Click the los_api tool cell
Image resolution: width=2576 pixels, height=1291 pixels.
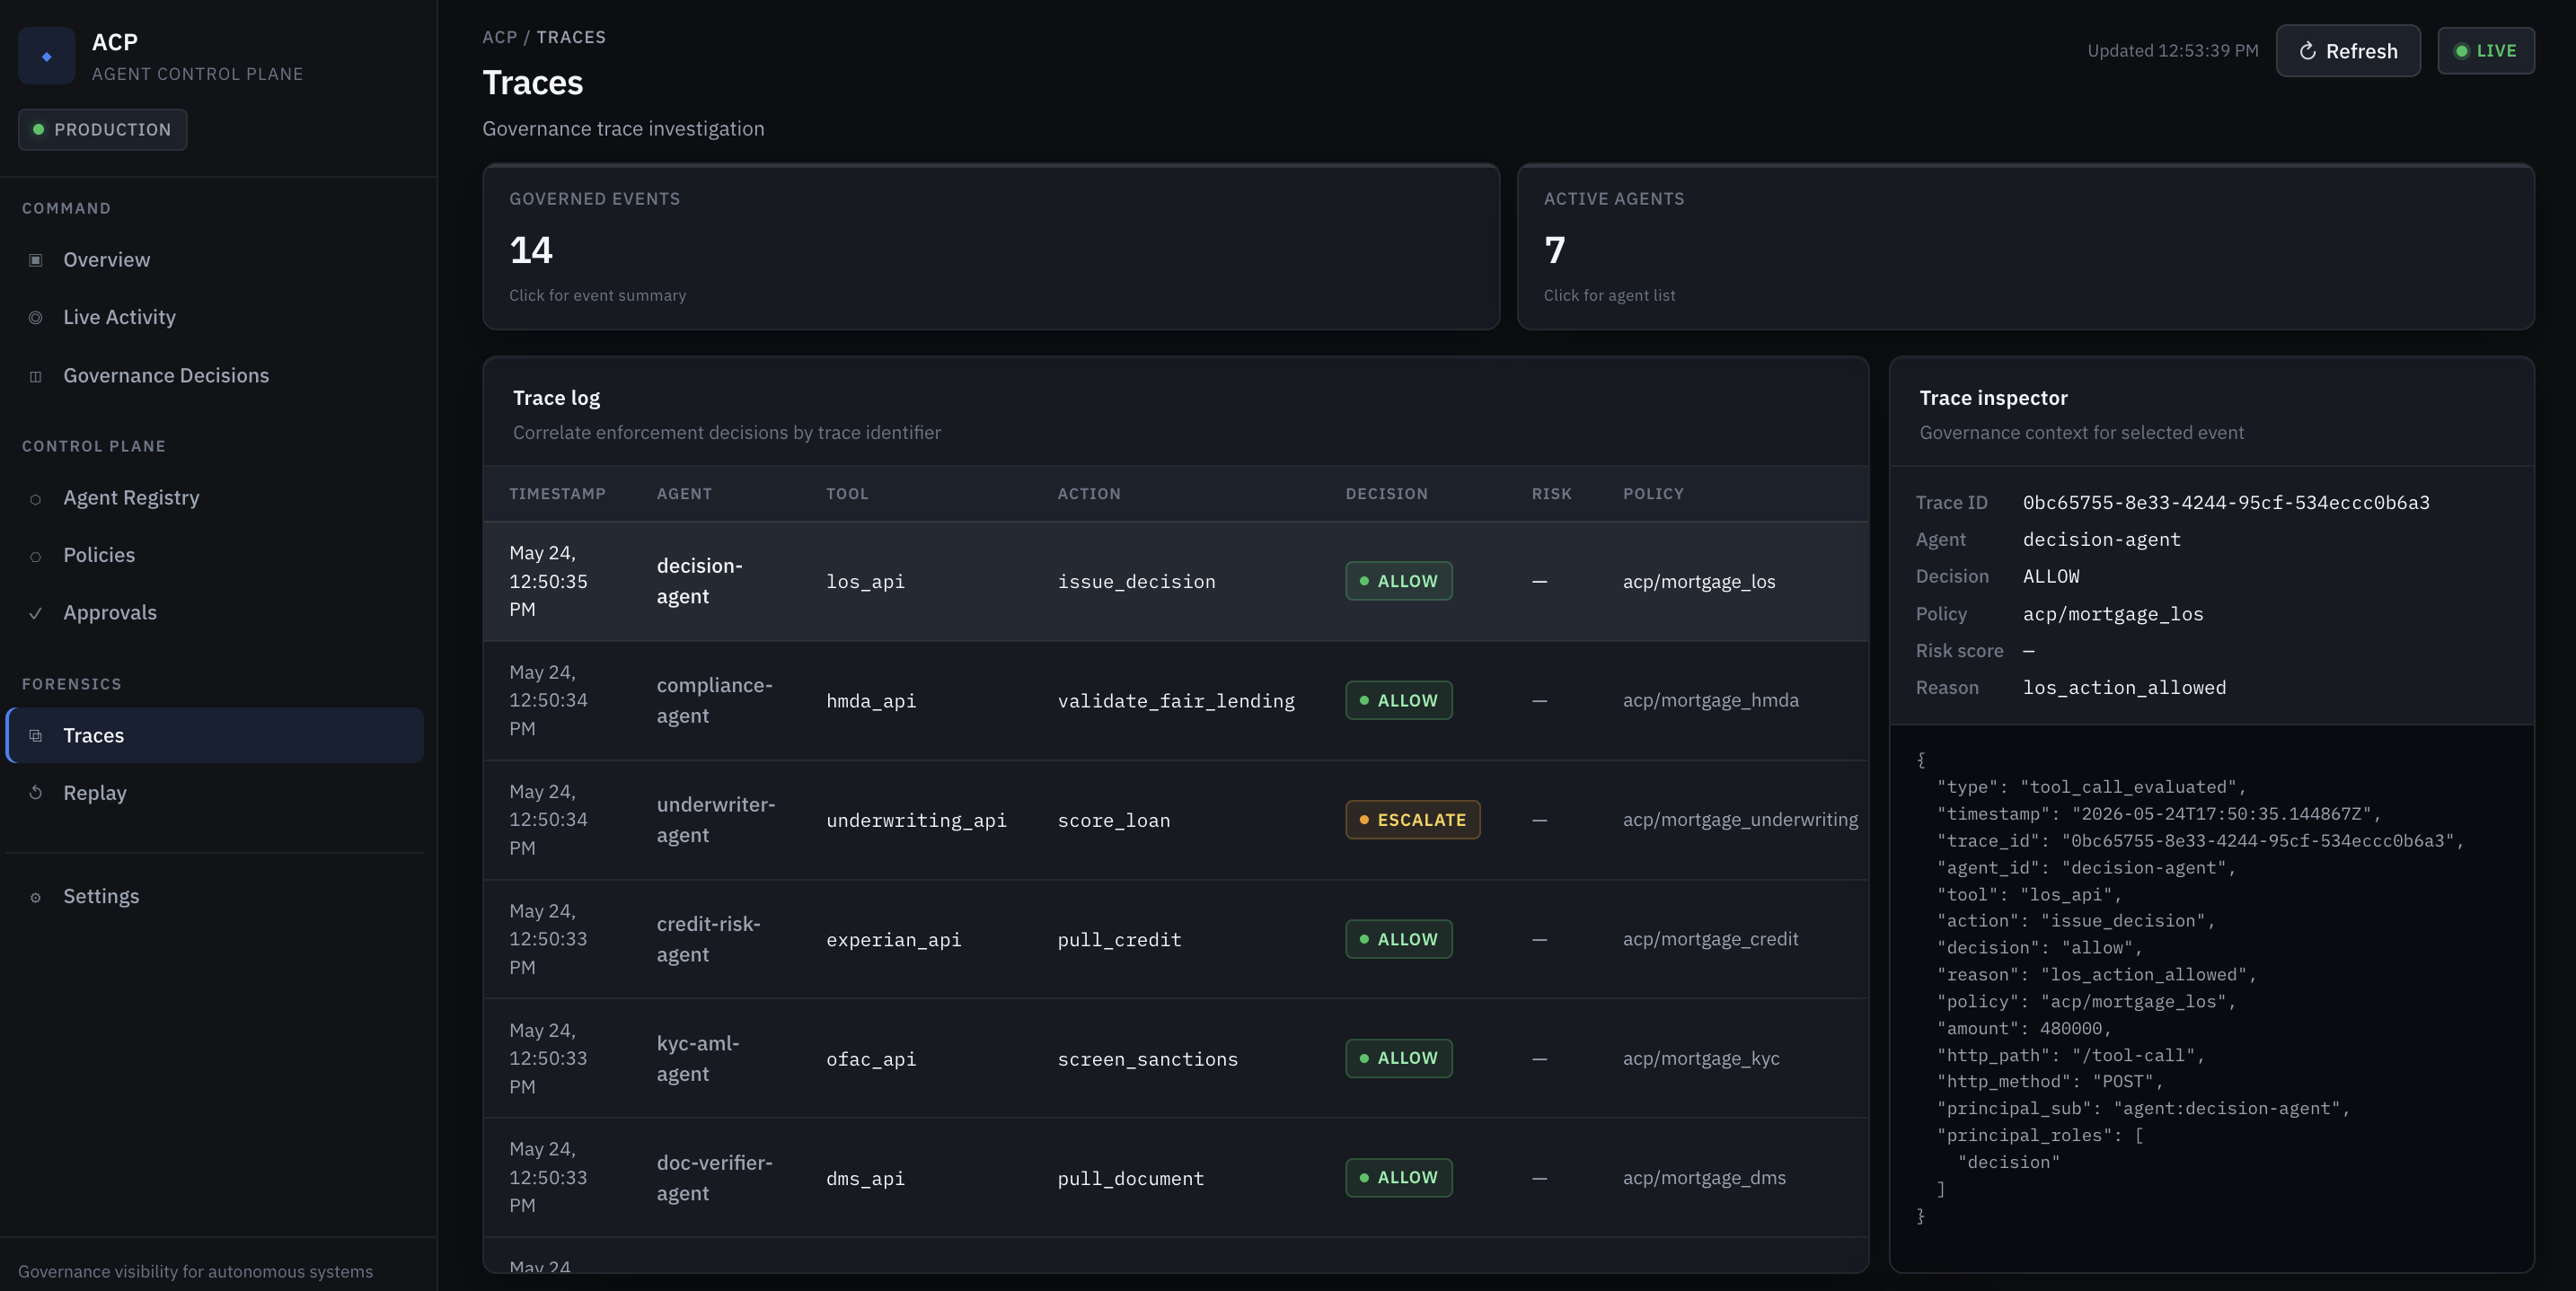click(x=865, y=582)
